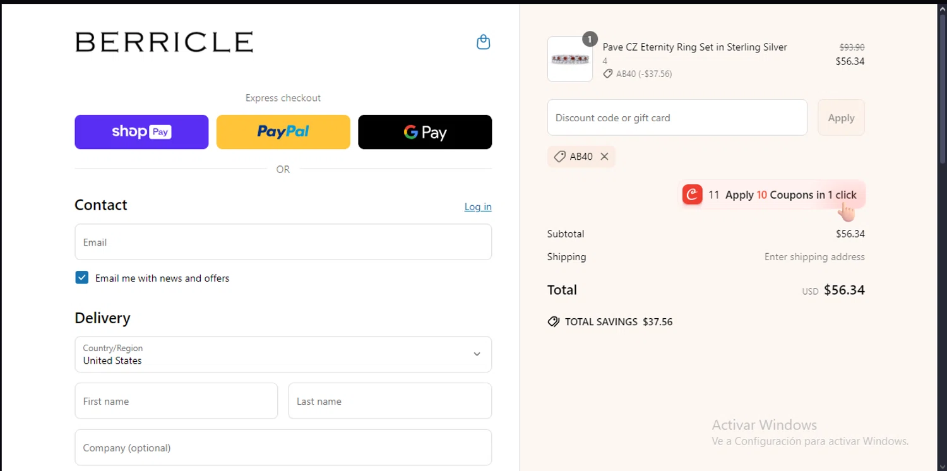
Task: Click the AB40 (-$37.56) discount label
Action: 638,74
